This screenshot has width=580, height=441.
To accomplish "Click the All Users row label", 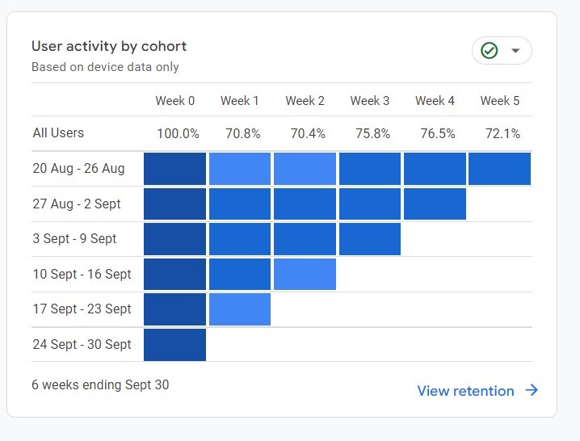I will (x=58, y=133).
